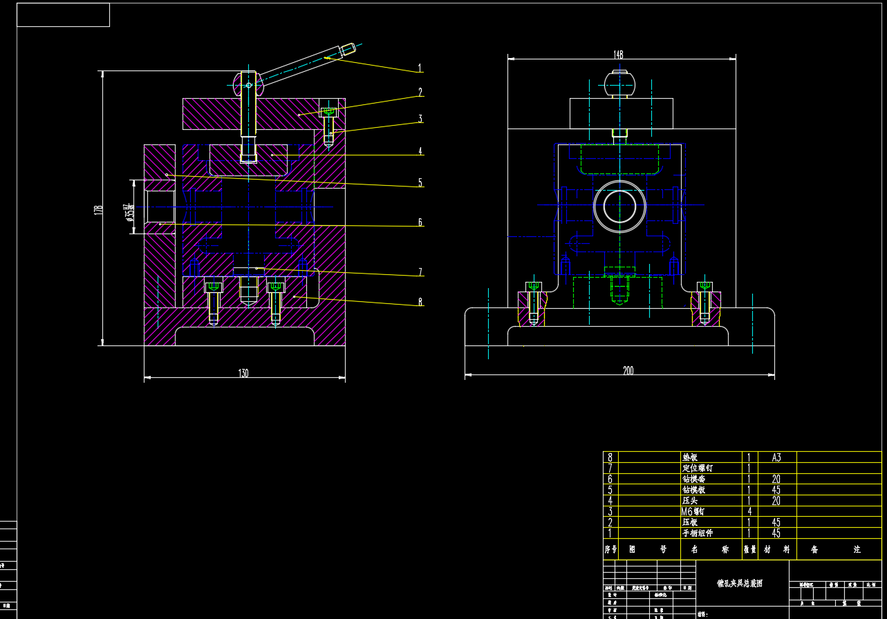The width and height of the screenshot is (887, 619).
Task: Click the empty rectangle box at top-left corner
Action: pos(63,15)
